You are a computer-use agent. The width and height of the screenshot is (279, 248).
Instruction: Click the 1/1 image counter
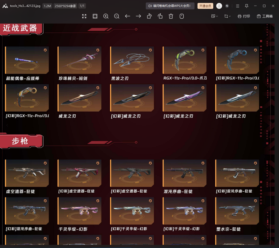(x=82, y=6)
